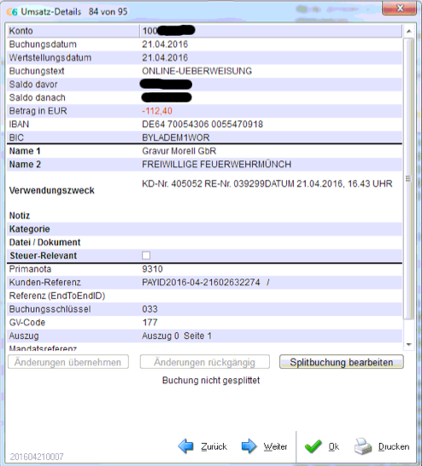Click the Saldo davor label
The height and width of the screenshot is (466, 422).
(x=33, y=84)
